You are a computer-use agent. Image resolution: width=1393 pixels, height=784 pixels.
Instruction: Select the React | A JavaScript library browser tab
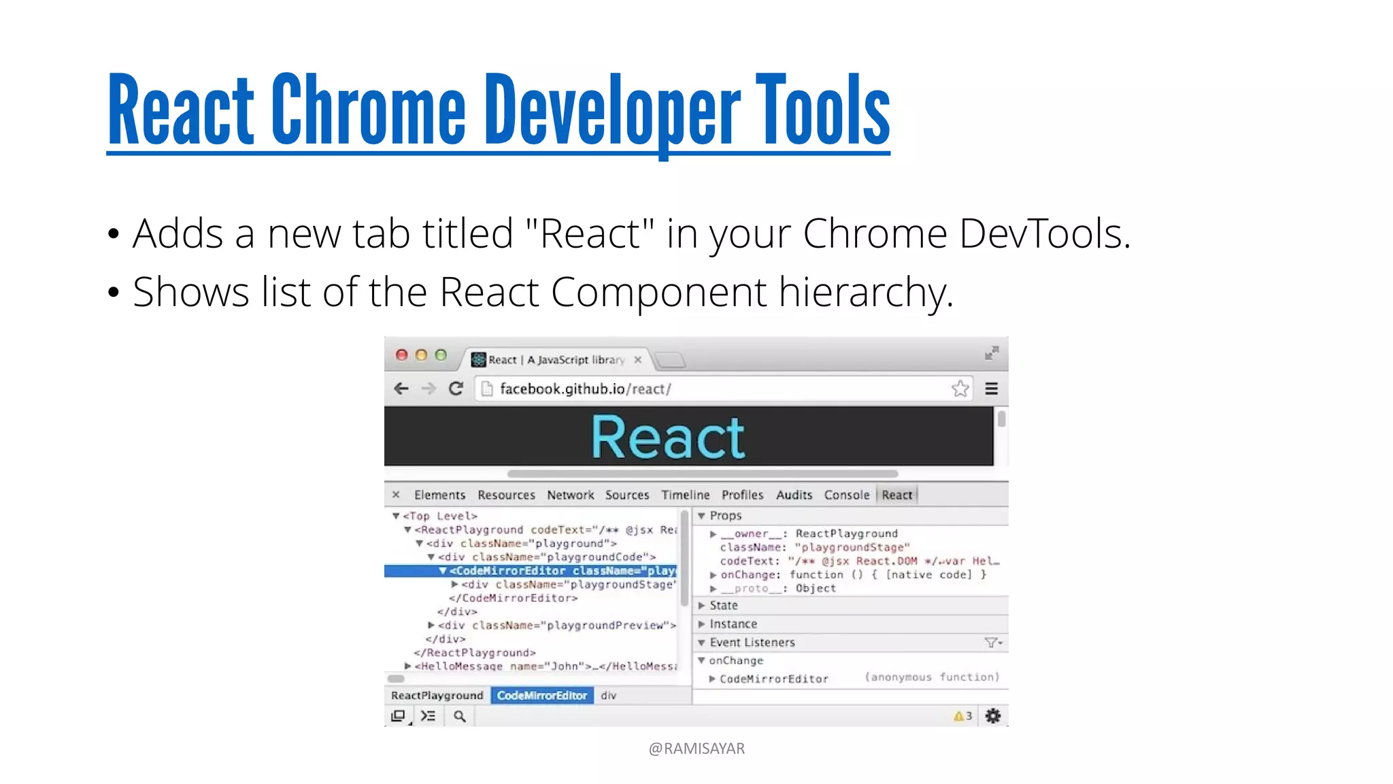(556, 360)
